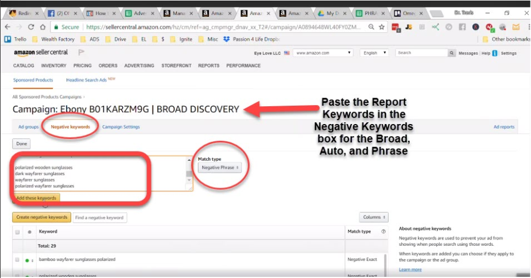Open the Settings link
Screen dimensions: 531x278
[x=509, y=53]
